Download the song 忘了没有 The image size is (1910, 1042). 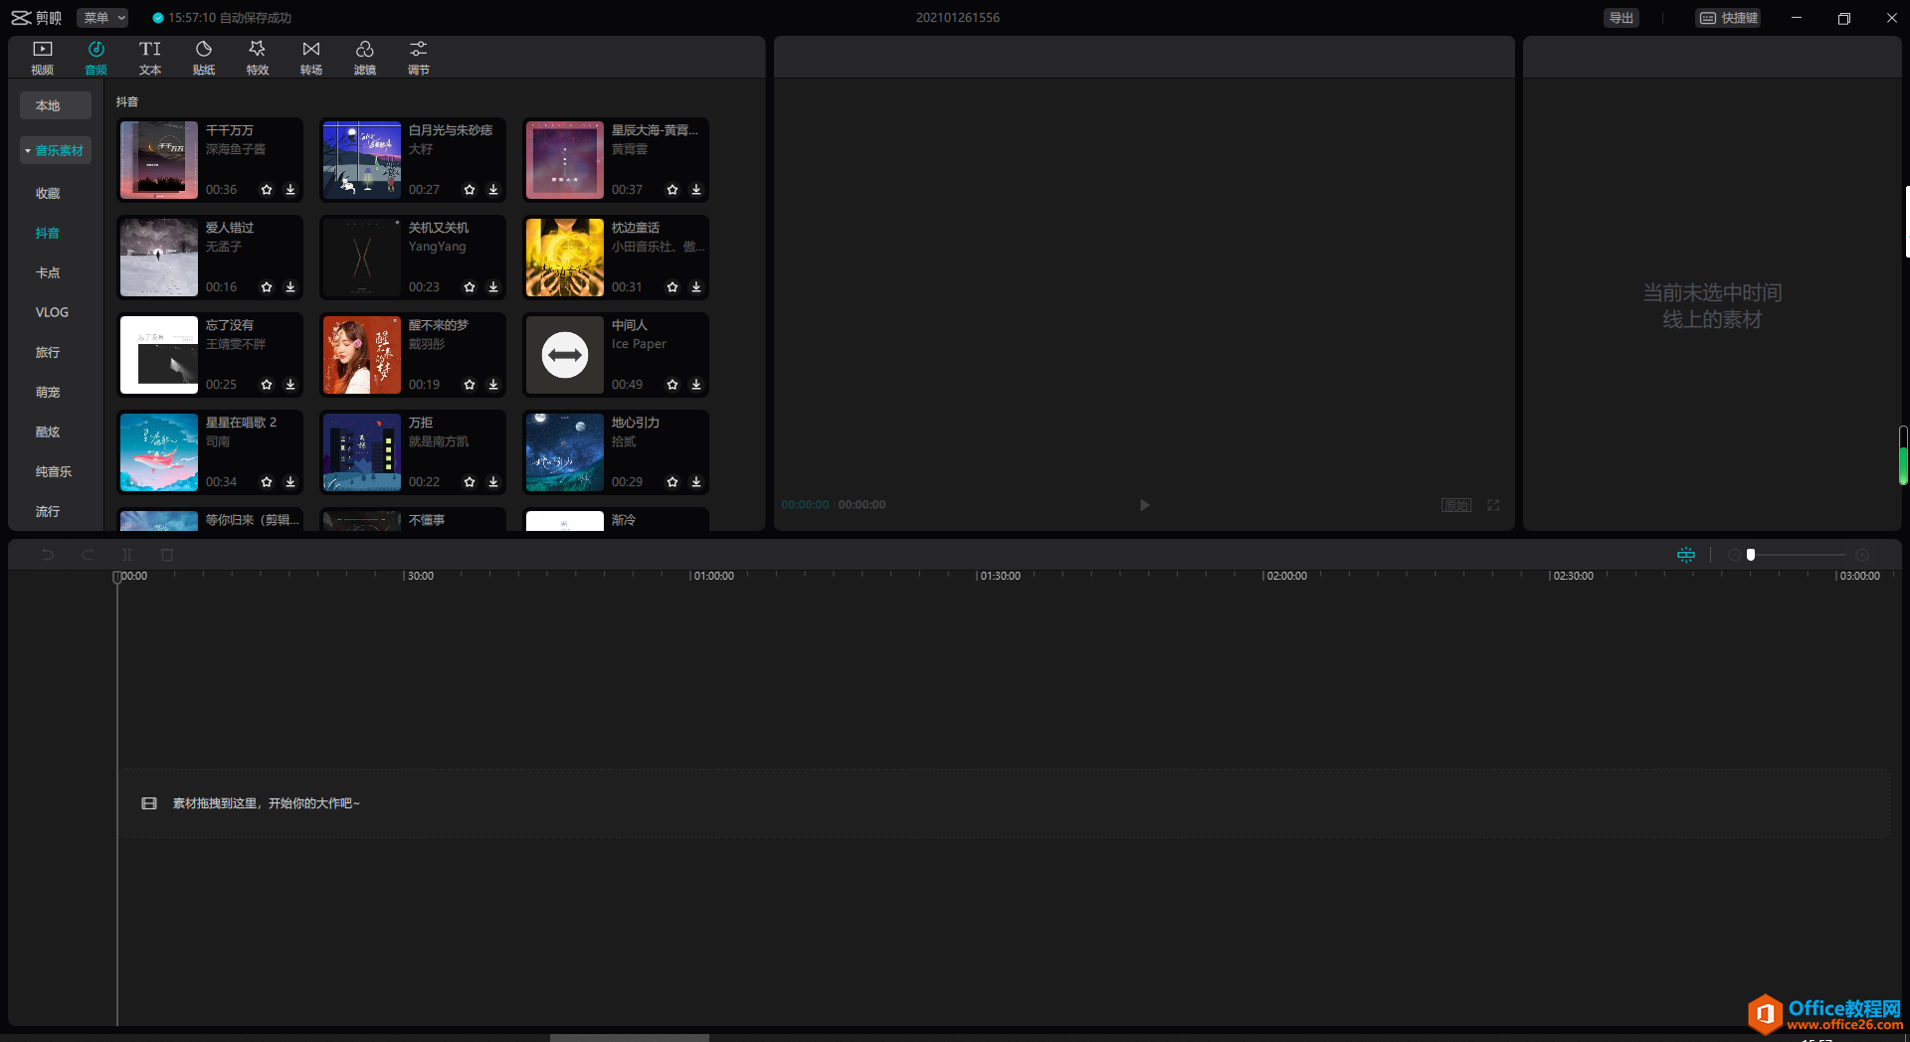click(290, 385)
